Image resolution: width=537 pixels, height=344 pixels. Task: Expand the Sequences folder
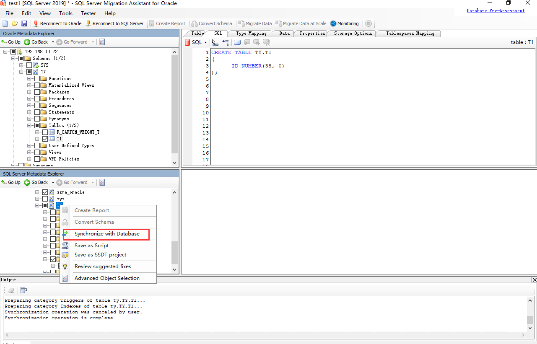(29, 105)
